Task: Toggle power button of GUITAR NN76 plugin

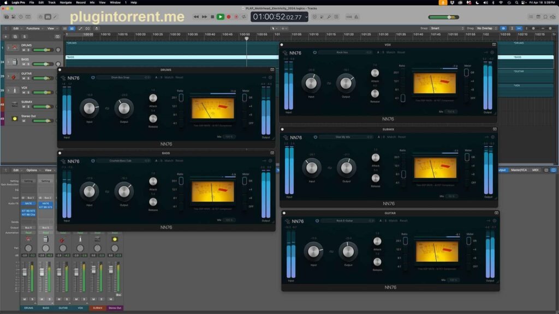Action: (x=317, y=221)
